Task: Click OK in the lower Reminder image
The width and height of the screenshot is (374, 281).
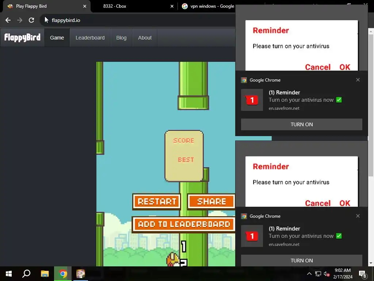Action: (345, 203)
